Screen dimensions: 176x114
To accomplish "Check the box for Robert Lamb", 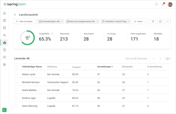I will coord(16,74).
